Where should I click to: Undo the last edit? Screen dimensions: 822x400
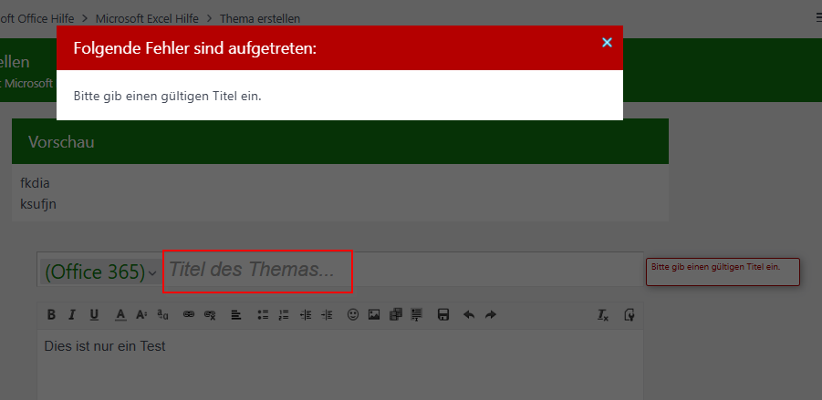tap(469, 314)
